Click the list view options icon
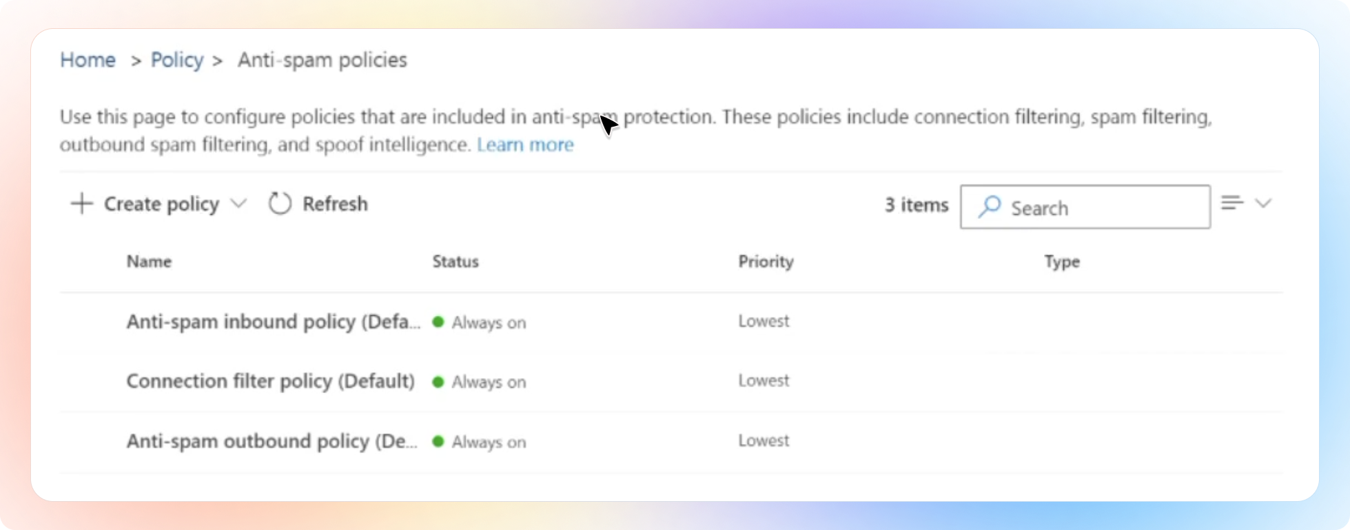 coord(1232,203)
